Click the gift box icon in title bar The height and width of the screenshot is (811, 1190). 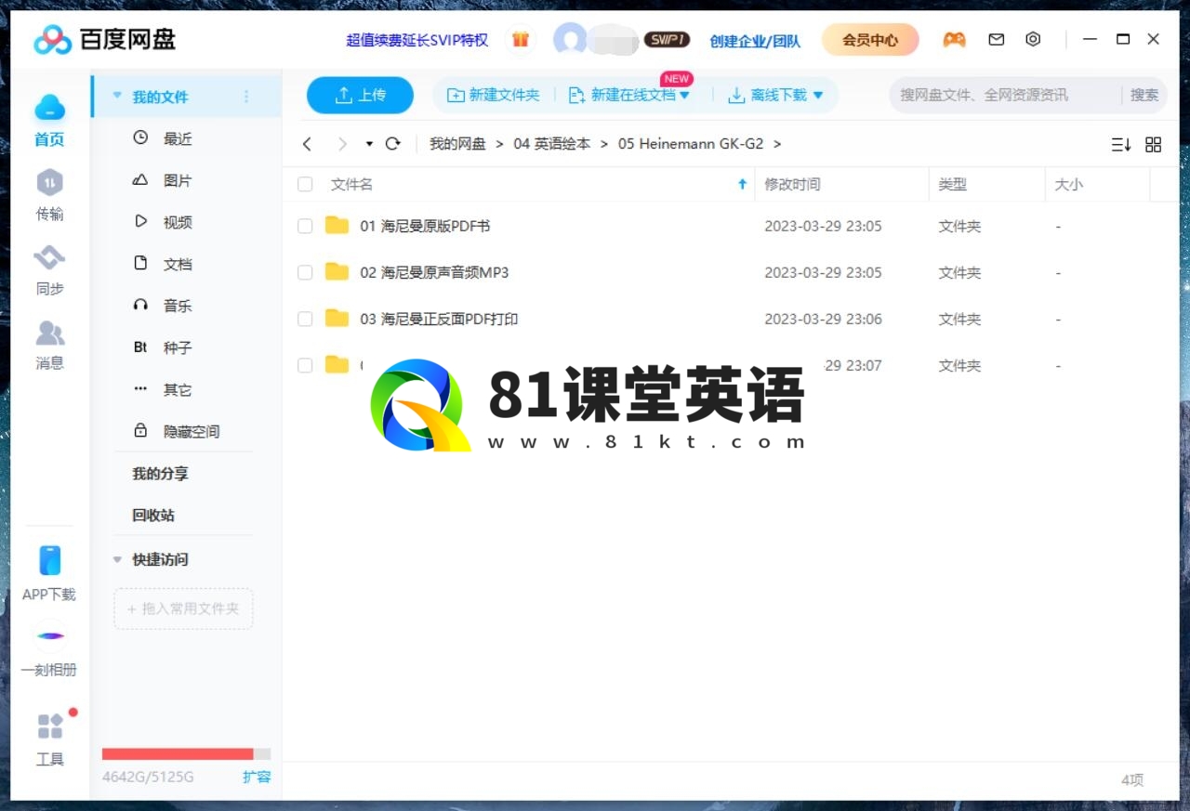521,40
